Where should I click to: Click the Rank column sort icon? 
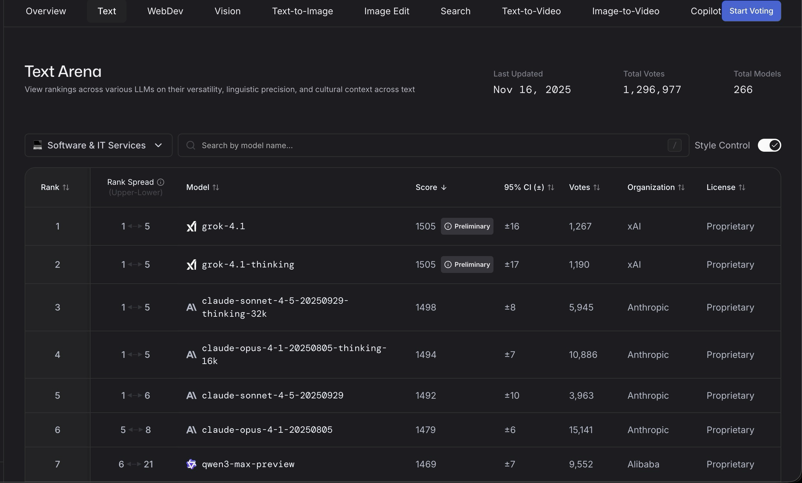pyautogui.click(x=66, y=187)
